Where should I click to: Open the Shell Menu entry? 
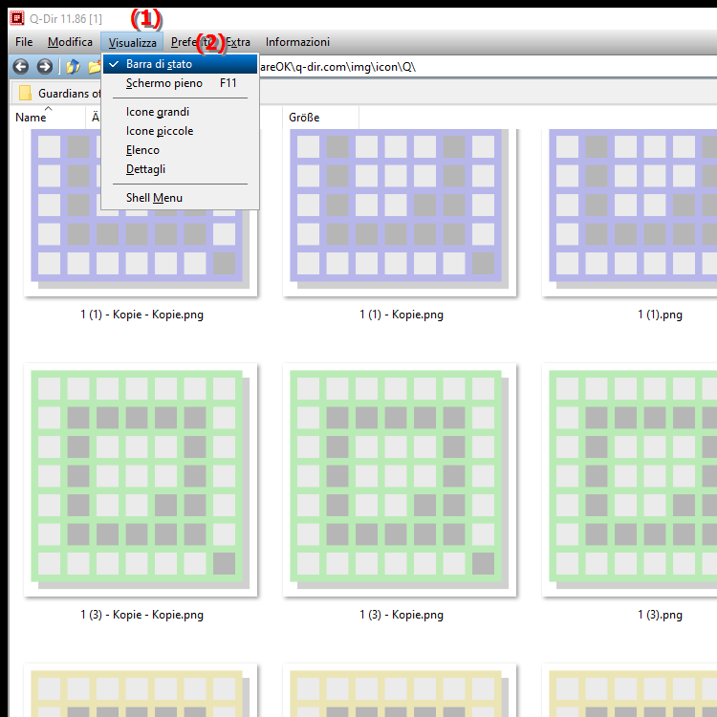154,198
